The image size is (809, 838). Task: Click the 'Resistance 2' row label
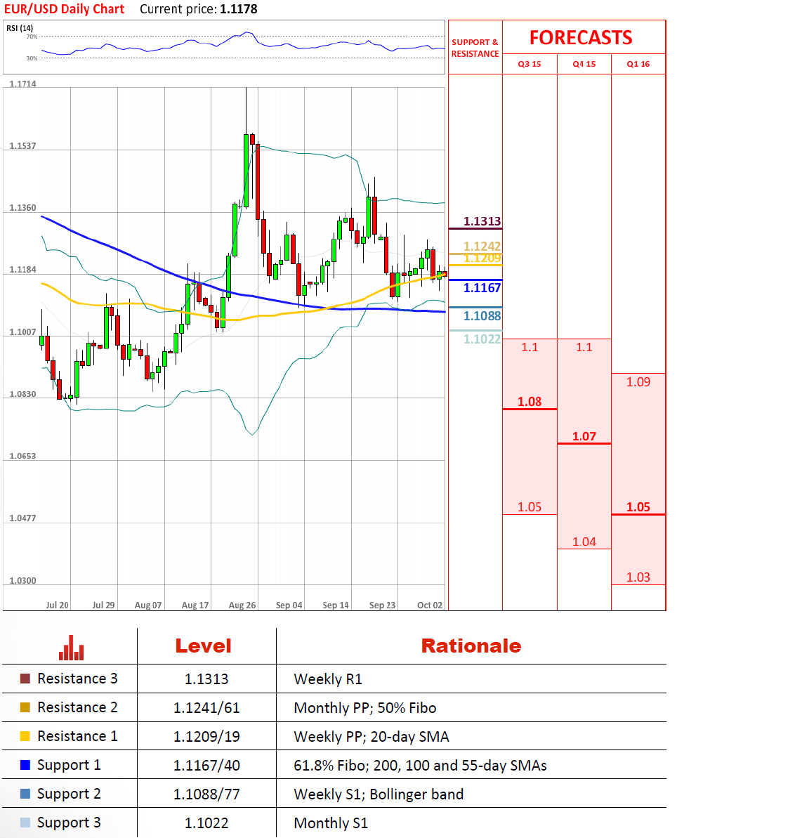77,707
